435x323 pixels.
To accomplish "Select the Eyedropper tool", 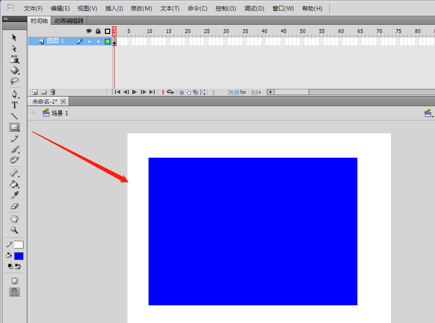I will click(x=14, y=195).
